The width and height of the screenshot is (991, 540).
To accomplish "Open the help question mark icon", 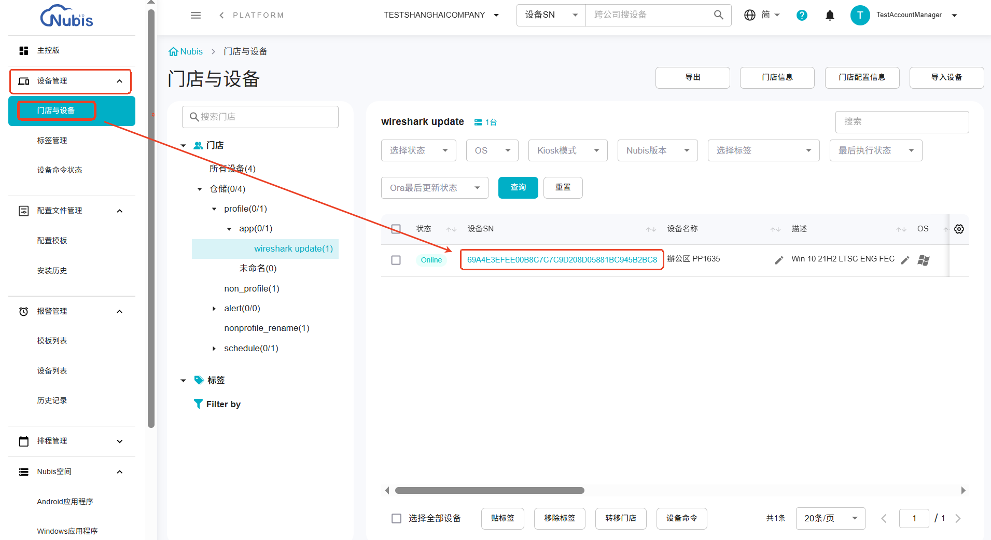I will tap(802, 15).
